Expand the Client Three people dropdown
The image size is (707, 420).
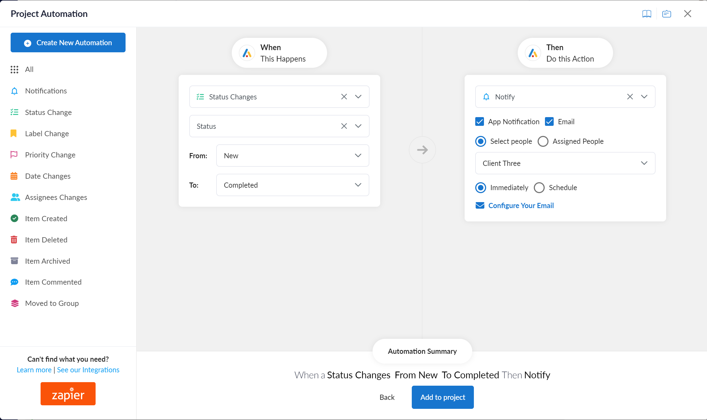click(x=565, y=163)
